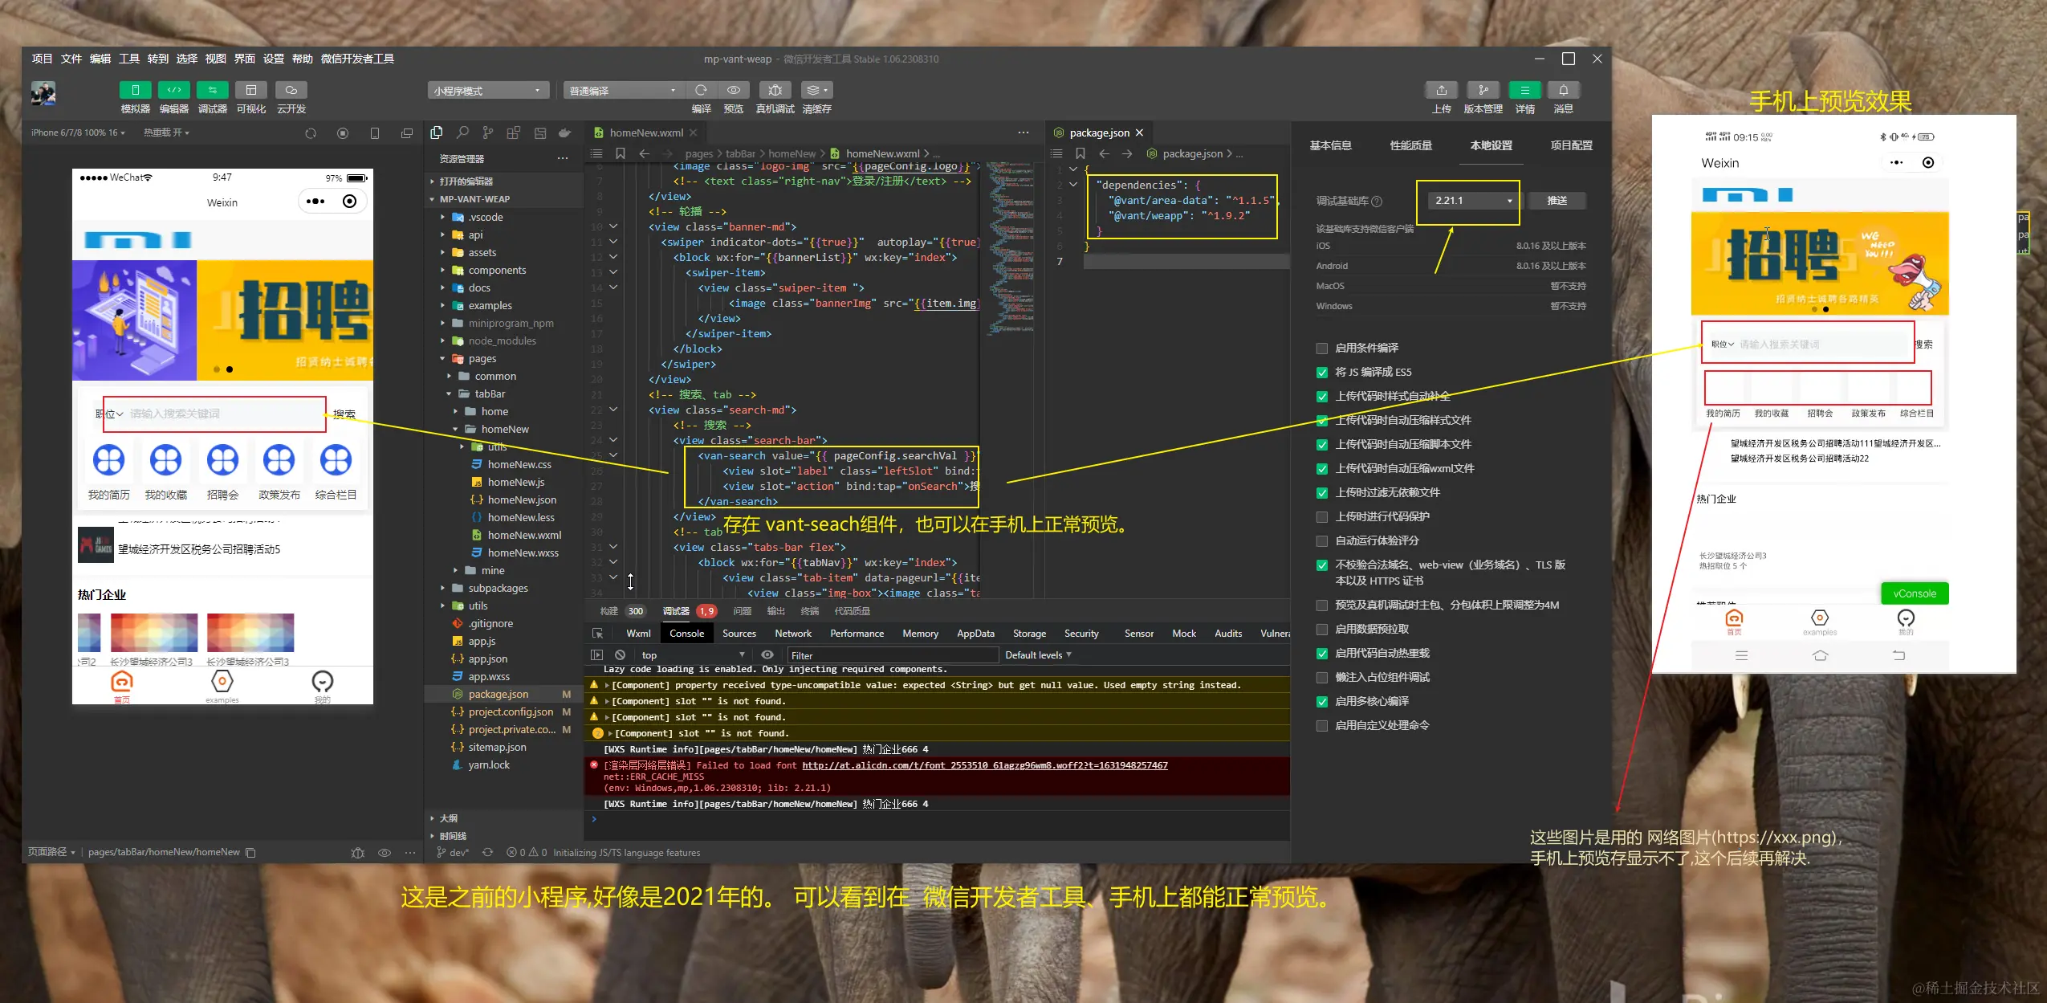
Task: Open the 小程序模式 mode dropdown
Action: [x=487, y=91]
